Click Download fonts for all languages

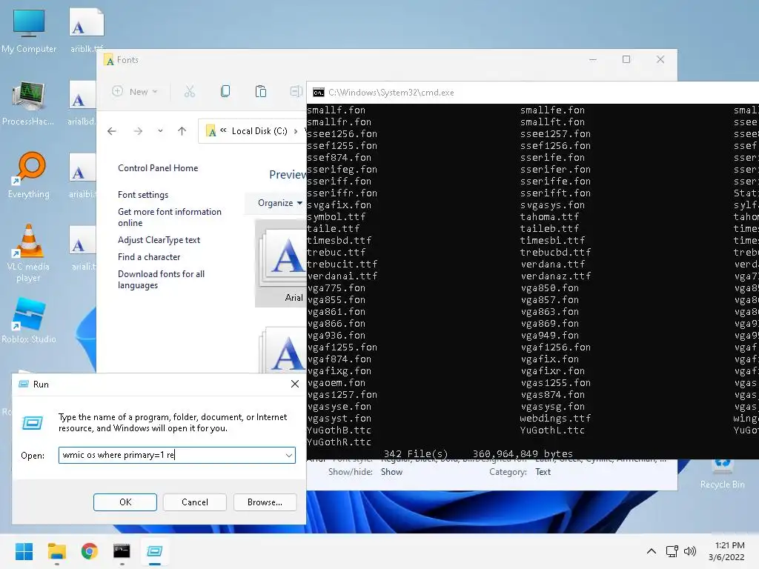coord(161,279)
